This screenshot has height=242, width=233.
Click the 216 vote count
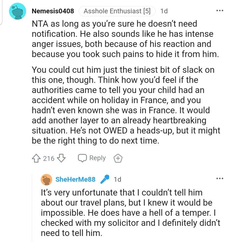tap(49, 159)
